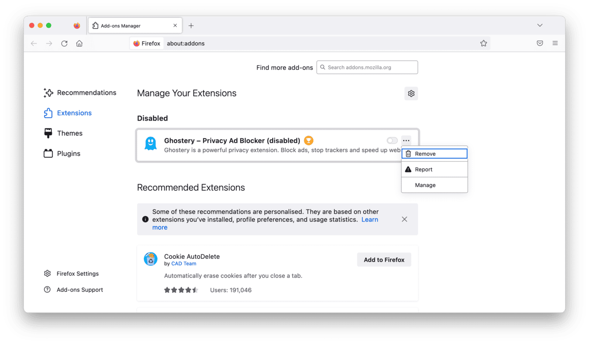589x344 pixels.
Task: Click the Ghostery extension name heading
Action: (232, 141)
